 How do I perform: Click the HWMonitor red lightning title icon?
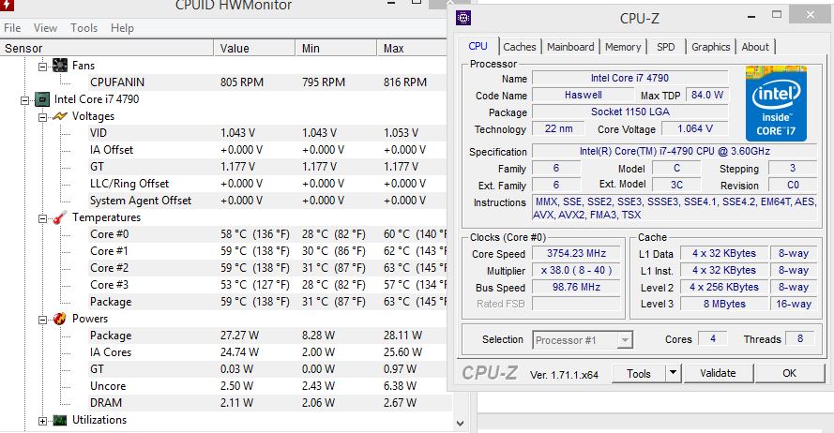click(x=7, y=6)
